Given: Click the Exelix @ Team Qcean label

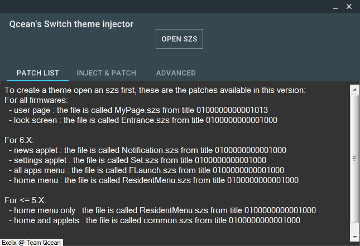Looking at the screenshot, I should tap(31, 242).
